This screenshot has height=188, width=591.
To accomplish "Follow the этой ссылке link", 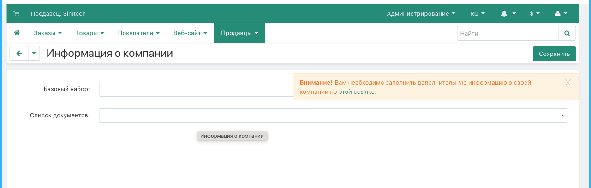I will pos(357,92).
